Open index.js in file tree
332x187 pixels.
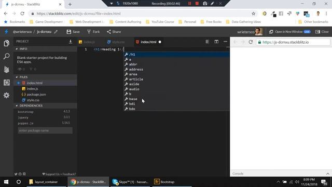45,89
